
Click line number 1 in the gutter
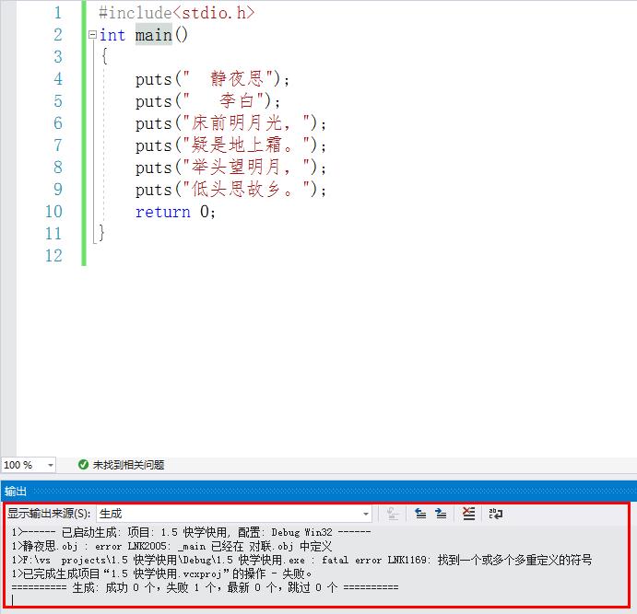pyautogui.click(x=58, y=13)
